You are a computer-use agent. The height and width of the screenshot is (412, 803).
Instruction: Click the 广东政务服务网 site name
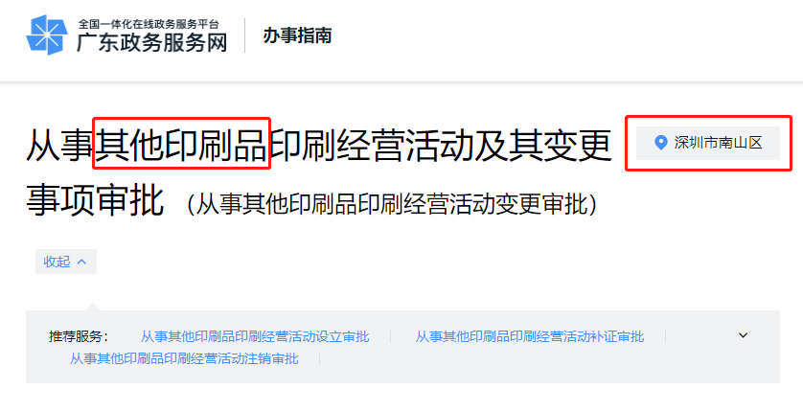point(151,42)
